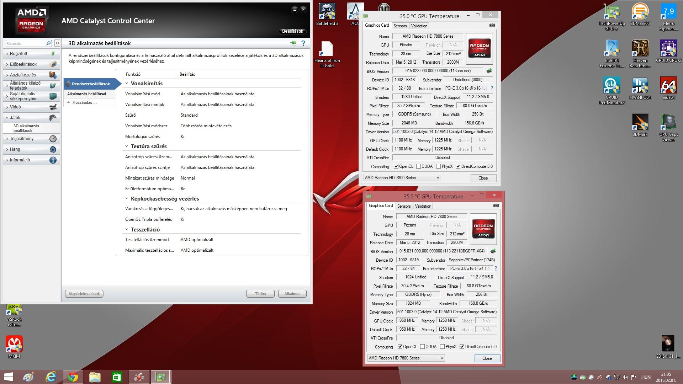Launch 3DMark06 desktop icon
Viewport: 683px width, 384px height.
tap(640, 15)
